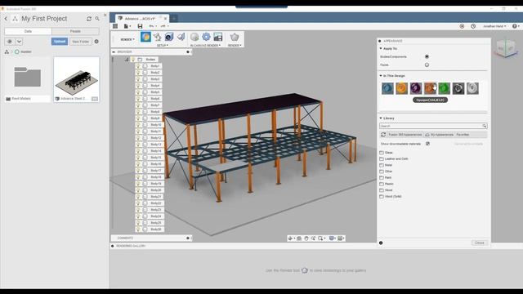Open the File menu dropdown arrow
Screen dimensions: 523x294
(x=130, y=26)
